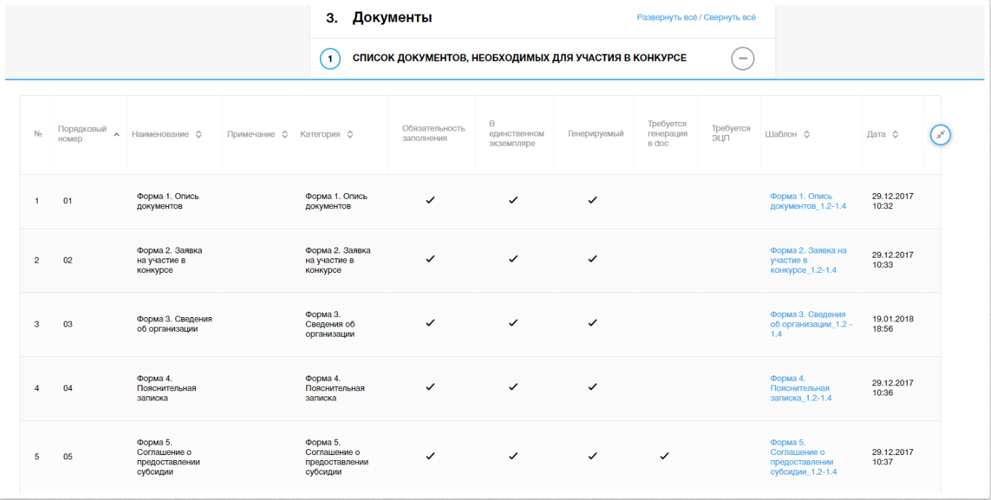Image resolution: width=991 pixels, height=500 pixels.
Task: Click В единственном экземпляре checkmark in row 05
Action: [513, 456]
